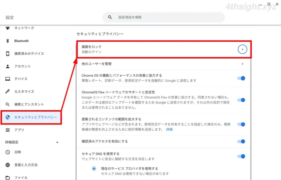This screenshot has width=281, height=180.
Task: Click the apps grid icon
Action: 8,130
